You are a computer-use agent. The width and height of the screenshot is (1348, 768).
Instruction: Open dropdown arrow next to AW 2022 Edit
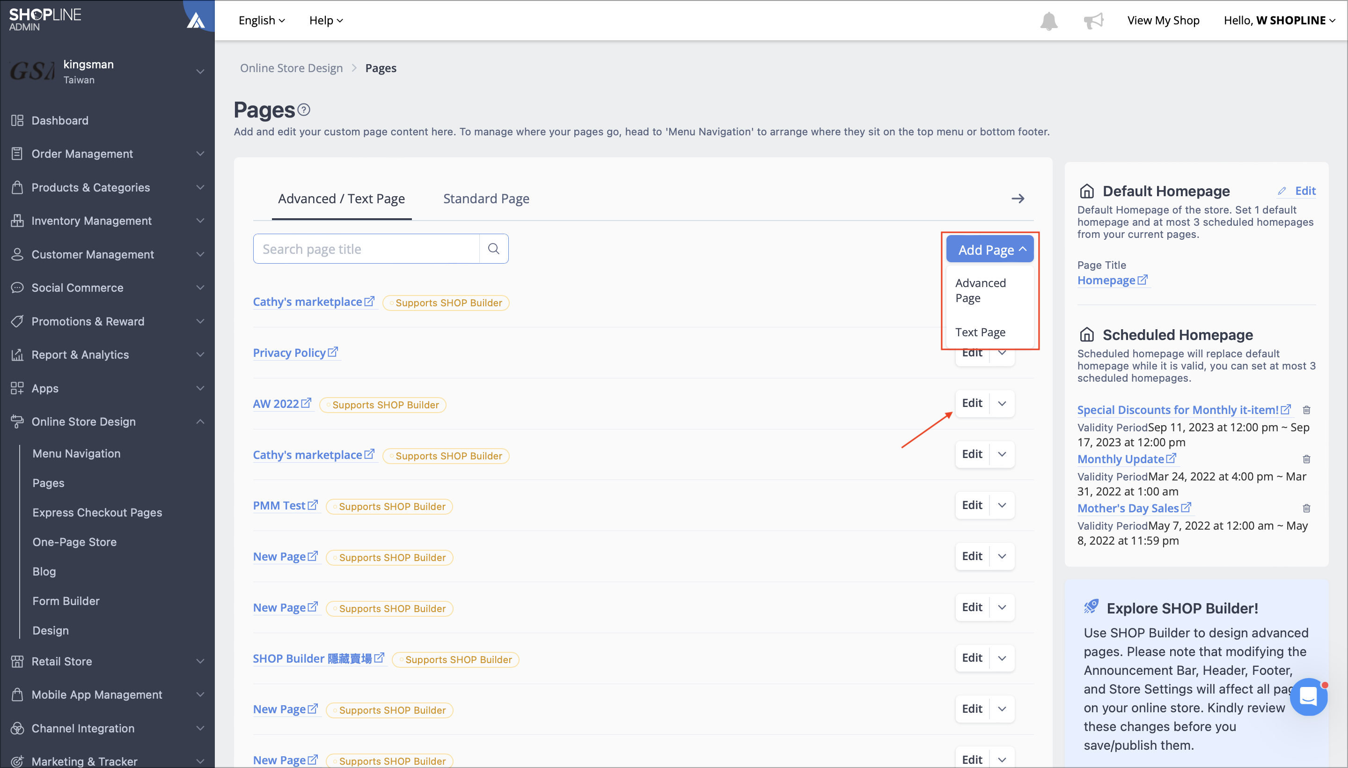[x=1002, y=403]
